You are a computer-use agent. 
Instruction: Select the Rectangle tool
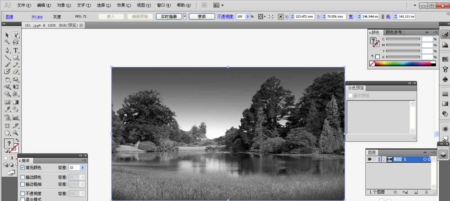pyautogui.click(x=16, y=58)
